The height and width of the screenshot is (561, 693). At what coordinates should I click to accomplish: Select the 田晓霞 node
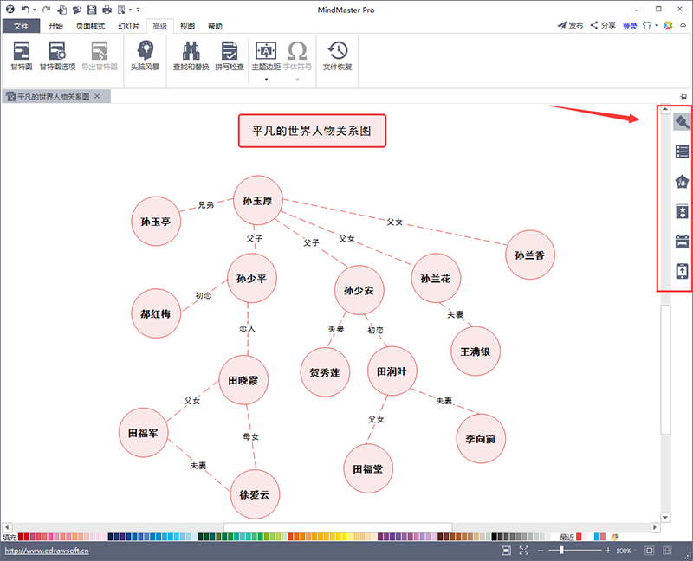243,380
